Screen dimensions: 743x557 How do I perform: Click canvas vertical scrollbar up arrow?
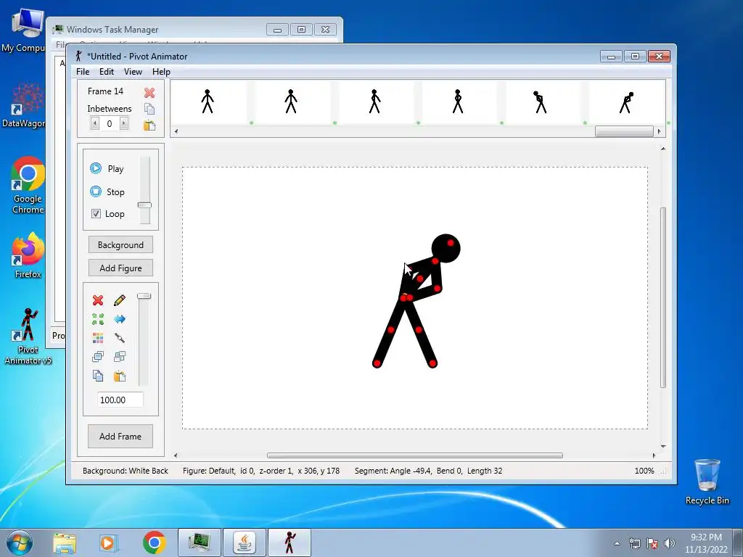click(x=663, y=149)
